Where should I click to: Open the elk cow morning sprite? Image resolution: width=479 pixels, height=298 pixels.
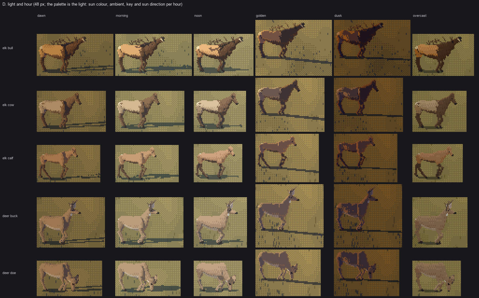[x=150, y=111]
